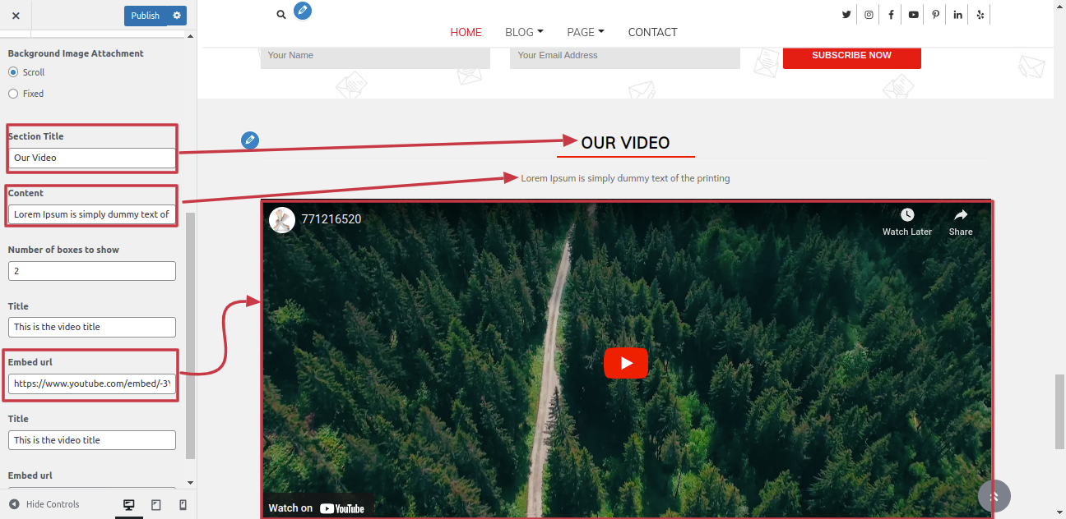Viewport: 1066px width, 519px height.
Task: Click the Pinterest social icon
Action: tap(935, 15)
